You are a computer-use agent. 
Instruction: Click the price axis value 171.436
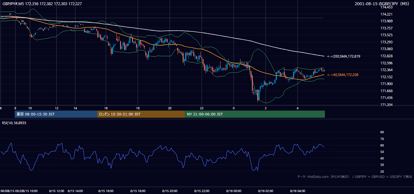click(x=386, y=98)
